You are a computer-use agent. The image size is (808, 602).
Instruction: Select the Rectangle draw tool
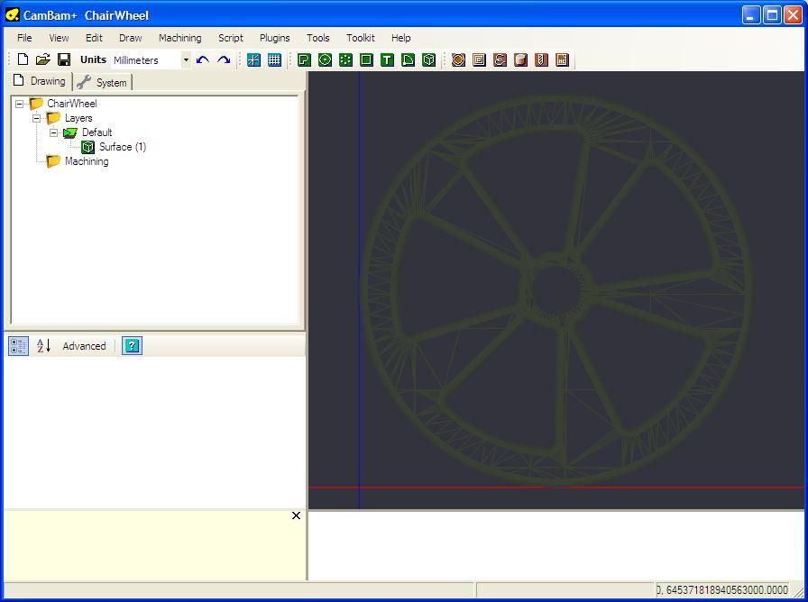pos(366,59)
